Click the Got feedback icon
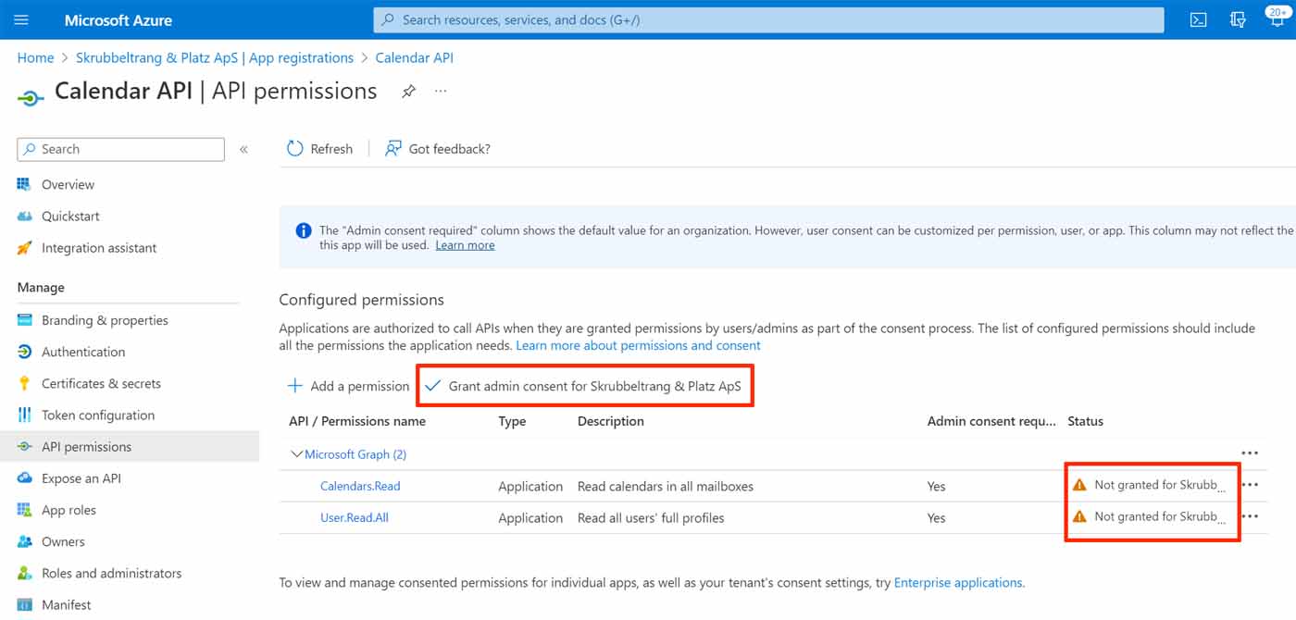The image size is (1296, 620). tap(393, 148)
